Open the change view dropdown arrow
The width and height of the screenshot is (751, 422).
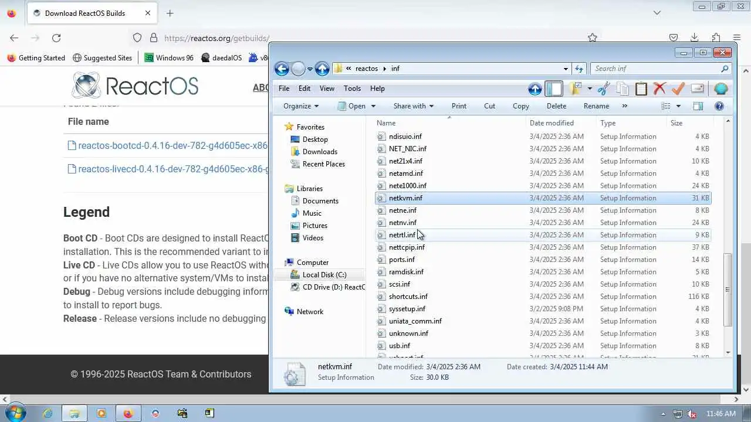point(678,106)
